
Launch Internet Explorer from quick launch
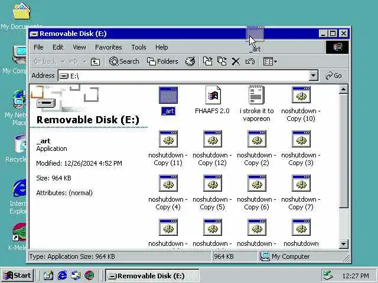pos(62,275)
